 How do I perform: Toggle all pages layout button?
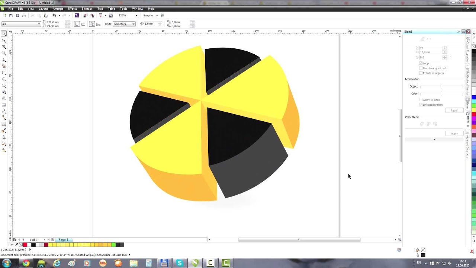coord(92,24)
